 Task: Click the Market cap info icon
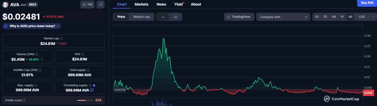61,38
